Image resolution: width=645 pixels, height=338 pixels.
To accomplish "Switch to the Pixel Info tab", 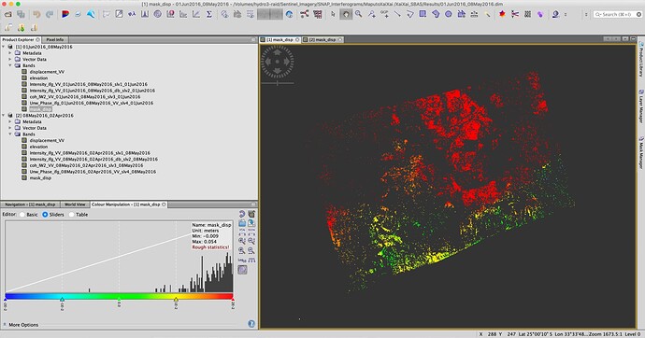I will (55, 39).
